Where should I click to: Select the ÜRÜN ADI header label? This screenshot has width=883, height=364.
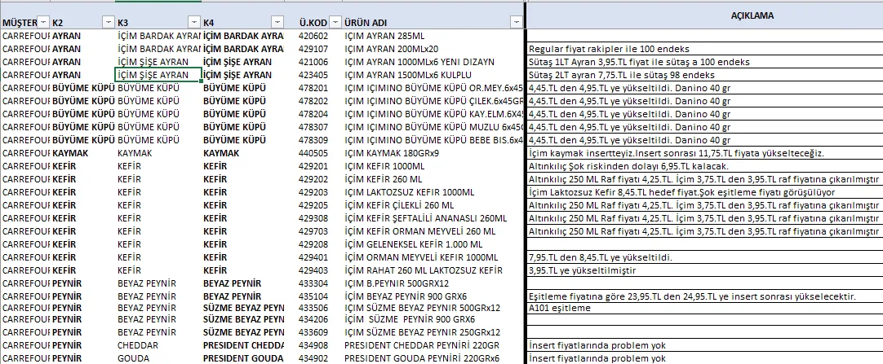pos(366,23)
